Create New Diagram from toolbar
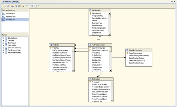Viewport: 177px width, 107px height. [12, 6]
